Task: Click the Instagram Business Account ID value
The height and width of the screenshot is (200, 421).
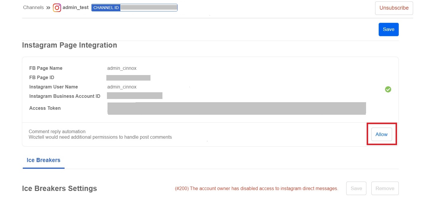Action: click(135, 96)
